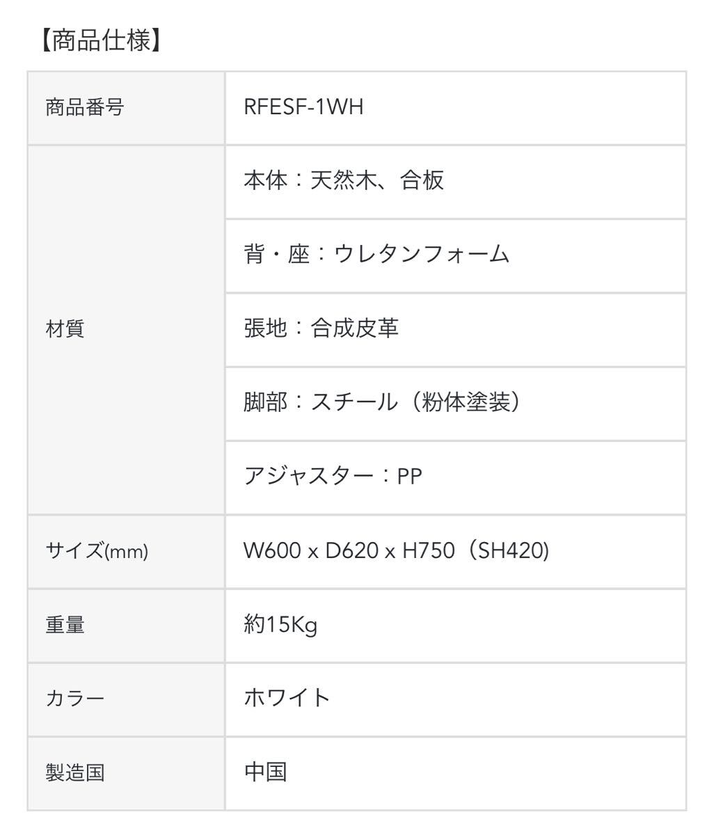714x835 pixels.
Task: Select the product number RFESF-1WH
Action: point(303,108)
